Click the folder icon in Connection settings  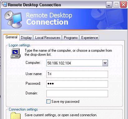pos(16,116)
